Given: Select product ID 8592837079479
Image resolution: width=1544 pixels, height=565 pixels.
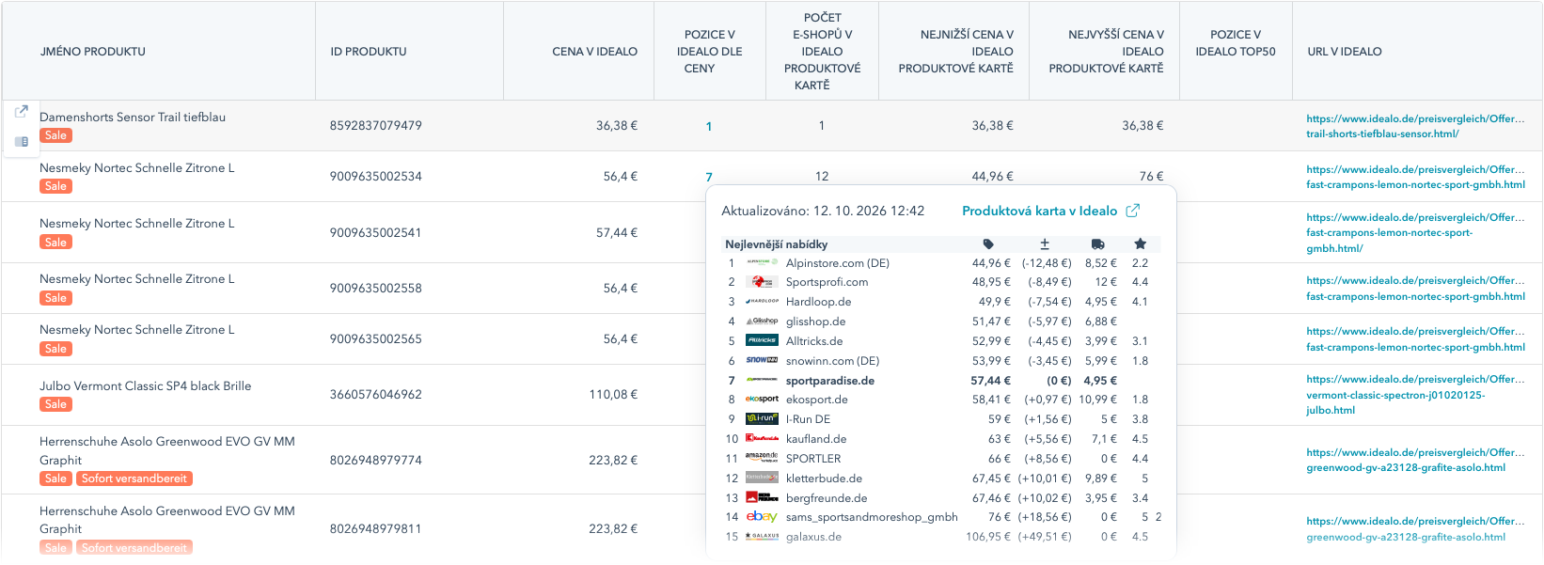Looking at the screenshot, I should pyautogui.click(x=375, y=125).
